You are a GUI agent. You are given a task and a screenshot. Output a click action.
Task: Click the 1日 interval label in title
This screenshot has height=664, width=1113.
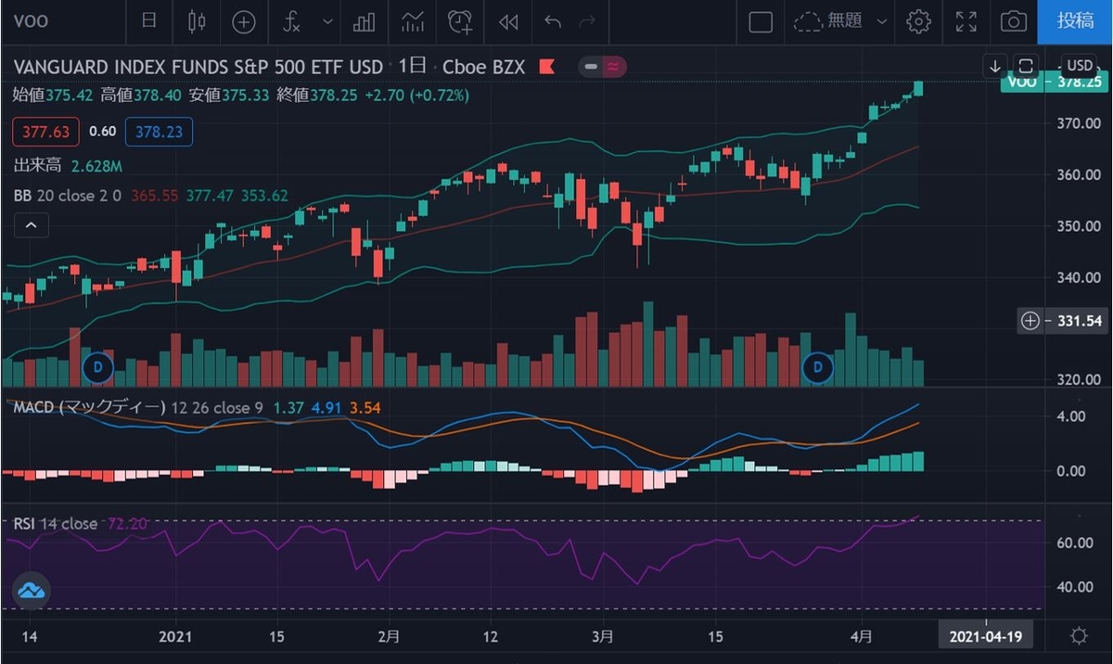[x=413, y=67]
